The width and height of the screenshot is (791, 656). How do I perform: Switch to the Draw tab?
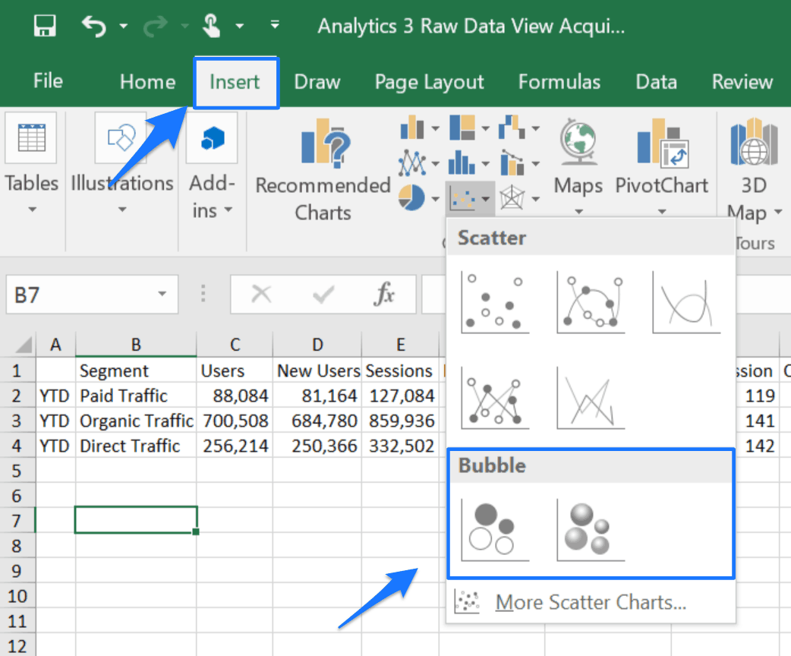click(x=317, y=82)
